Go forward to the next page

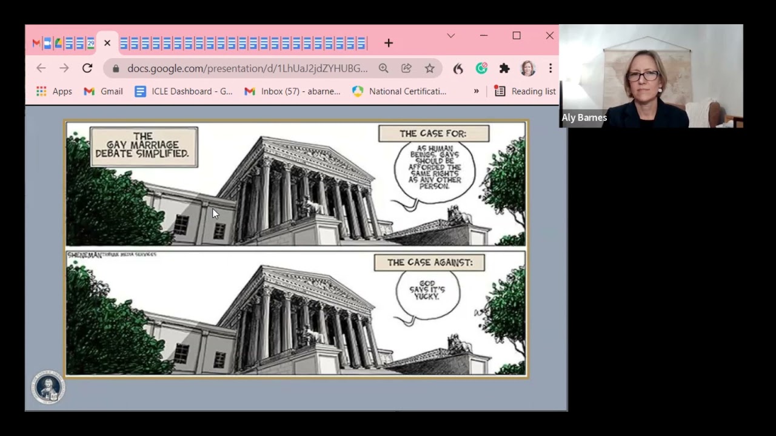(x=64, y=68)
